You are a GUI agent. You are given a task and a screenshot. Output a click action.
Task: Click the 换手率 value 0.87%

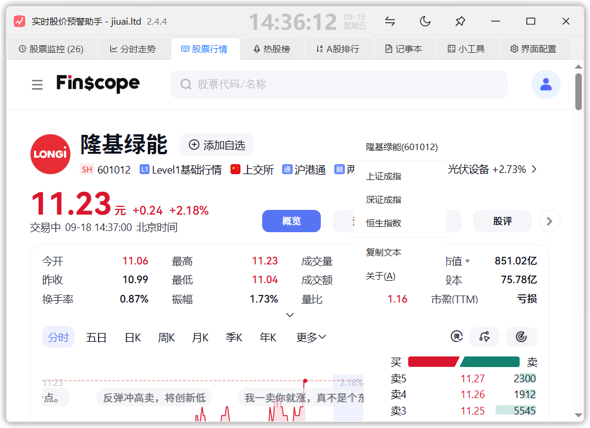click(134, 299)
